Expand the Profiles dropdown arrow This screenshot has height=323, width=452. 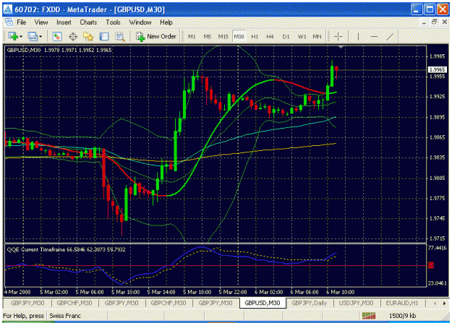(40, 37)
